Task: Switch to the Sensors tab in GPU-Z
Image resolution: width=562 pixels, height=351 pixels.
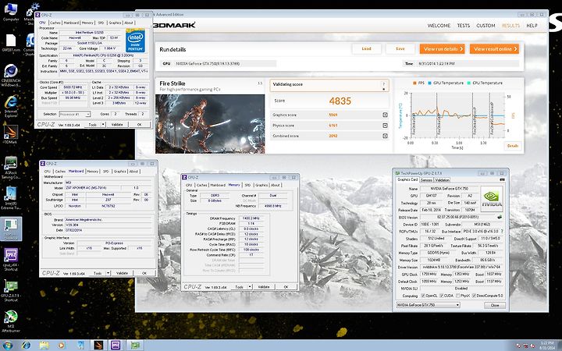Action: (x=426, y=180)
